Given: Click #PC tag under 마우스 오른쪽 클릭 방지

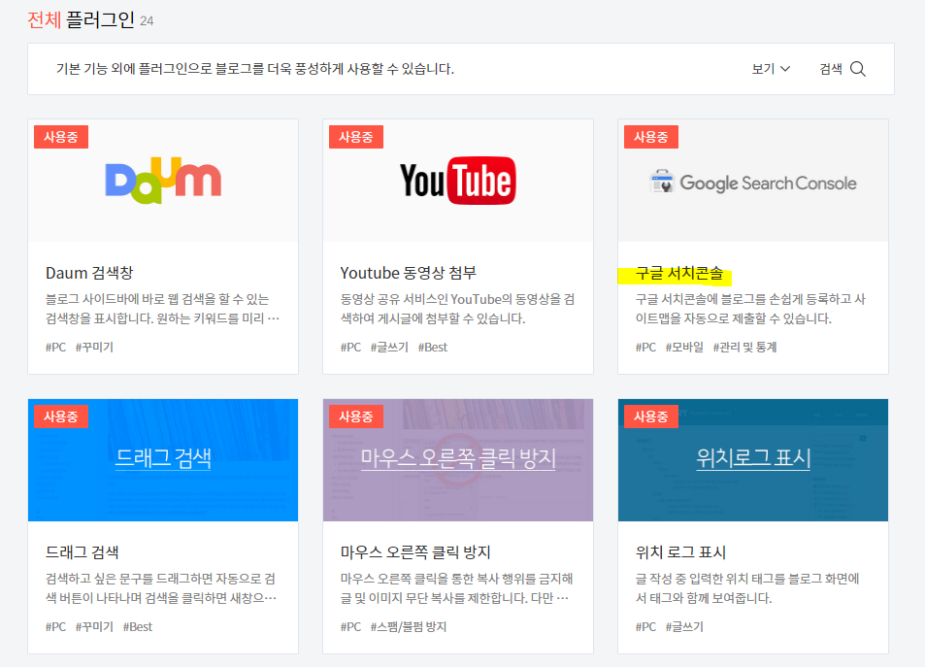Looking at the screenshot, I should 350,627.
